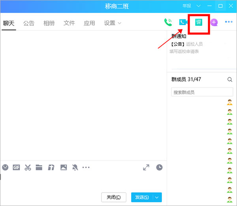Open the emoji picker

point(5,167)
